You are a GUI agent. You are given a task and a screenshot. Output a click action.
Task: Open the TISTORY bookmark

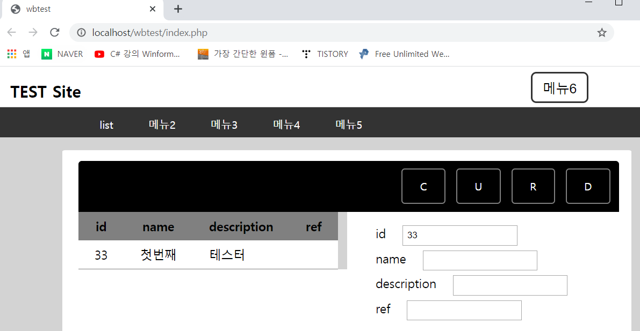[325, 54]
